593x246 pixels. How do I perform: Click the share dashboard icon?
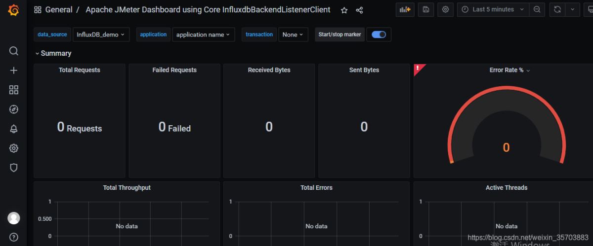point(360,10)
